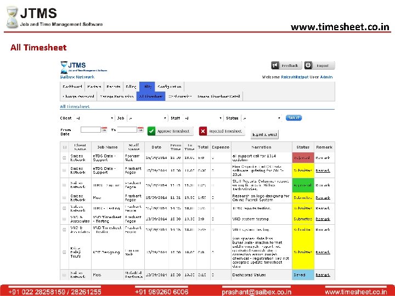This screenshot has height=296, width=395.
Task: Click the +91 989260 6006 footer phone number
Action: click(x=161, y=292)
